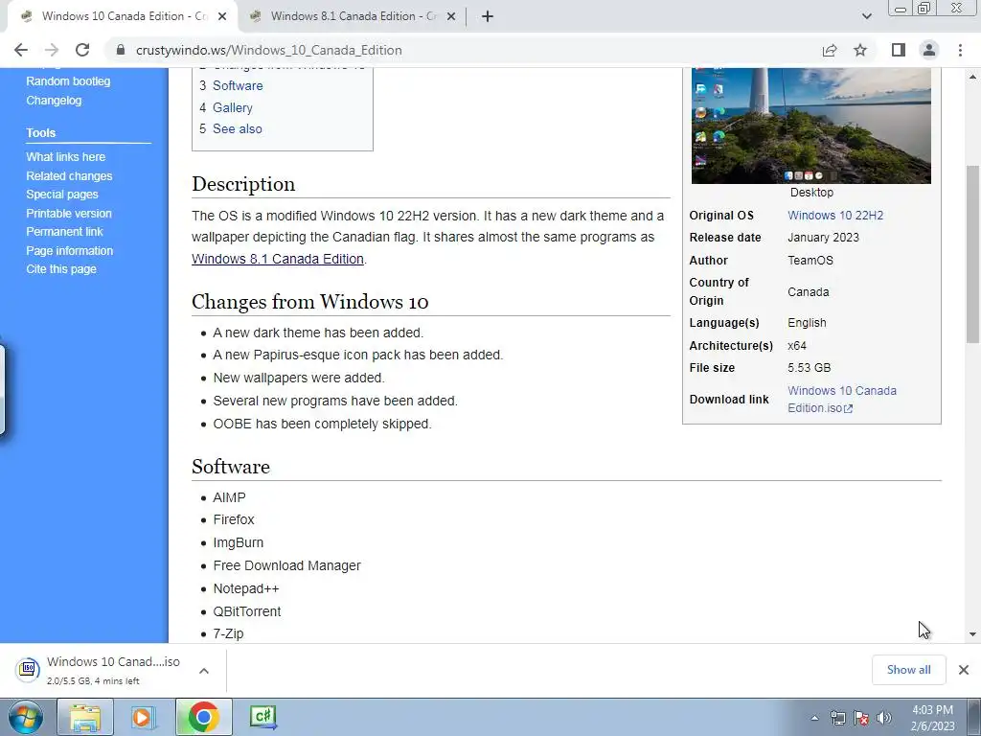Open the Permanent link

pyautogui.click(x=64, y=232)
